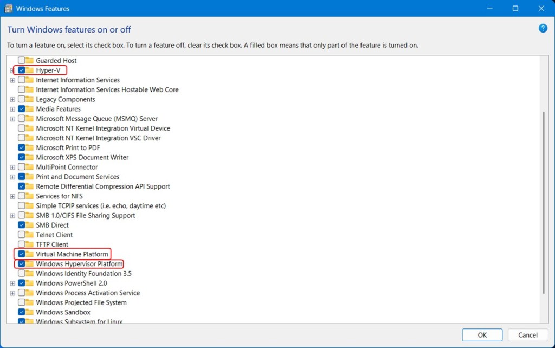555x348 pixels.
Task: Click the folder icon beside Microsoft Print to PDF
Action: [29, 147]
